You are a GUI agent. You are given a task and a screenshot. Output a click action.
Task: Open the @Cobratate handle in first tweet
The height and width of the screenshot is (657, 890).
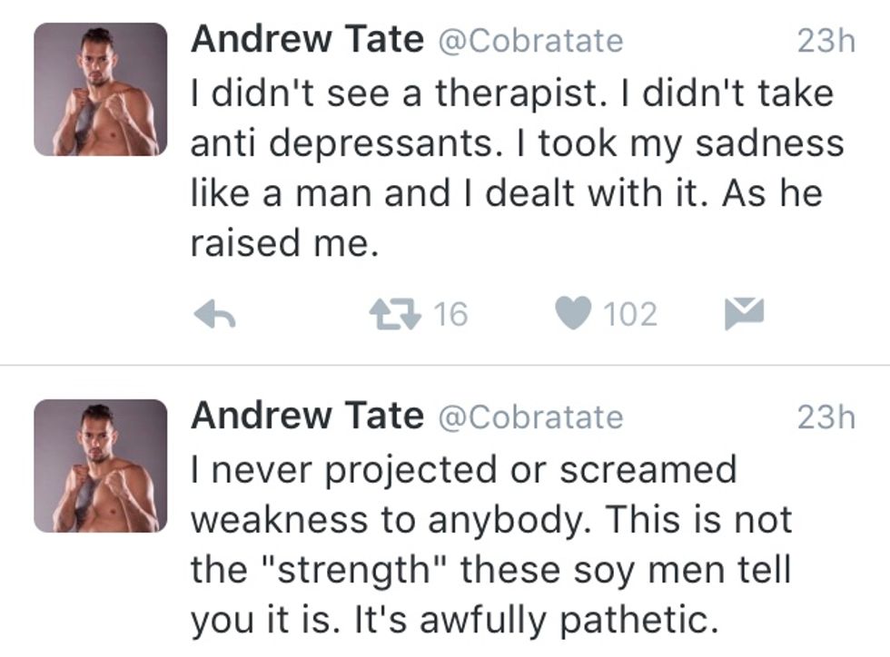[531, 41]
